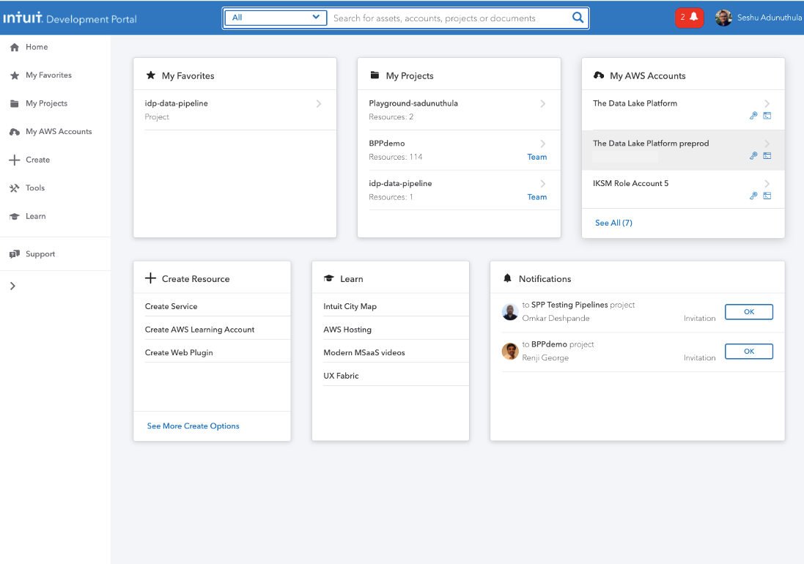
Task: Click the console icon for IKSM Role Account 5
Action: [x=767, y=196]
